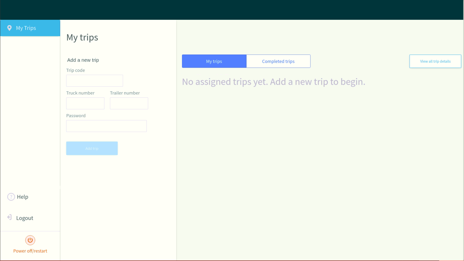Open My Trips in the sidebar
Image resolution: width=464 pixels, height=261 pixels.
(30, 28)
